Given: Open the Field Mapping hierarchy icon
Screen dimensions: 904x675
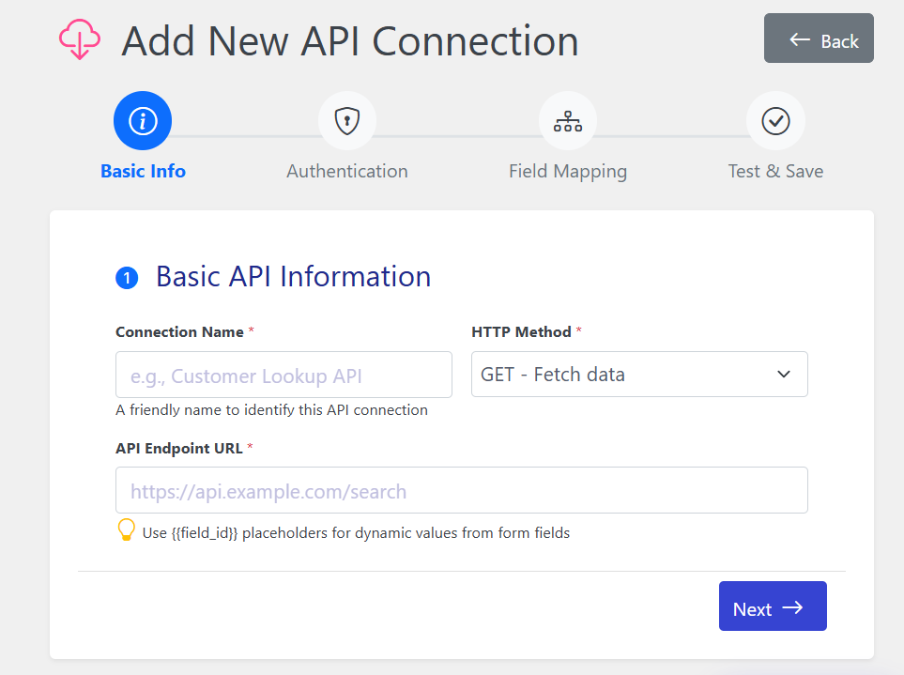Looking at the screenshot, I should click(568, 120).
